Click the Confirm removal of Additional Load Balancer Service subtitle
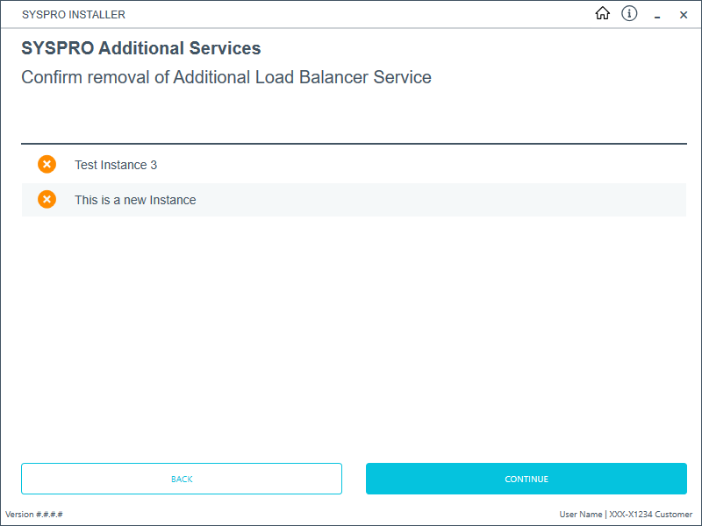Screen dimensions: 702x526 coord(226,77)
